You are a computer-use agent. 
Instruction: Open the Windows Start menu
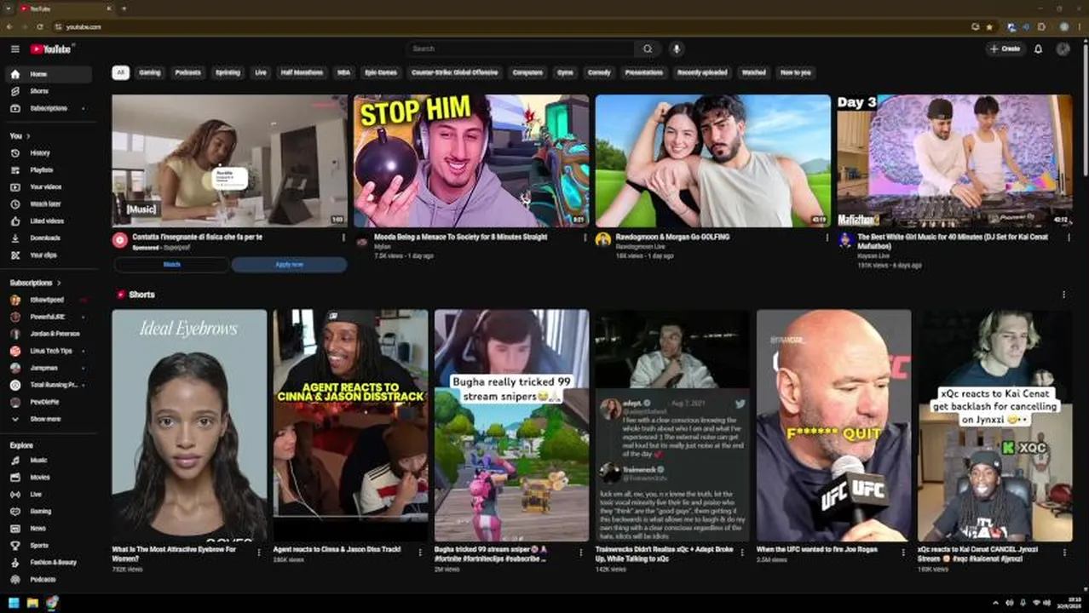tap(14, 603)
